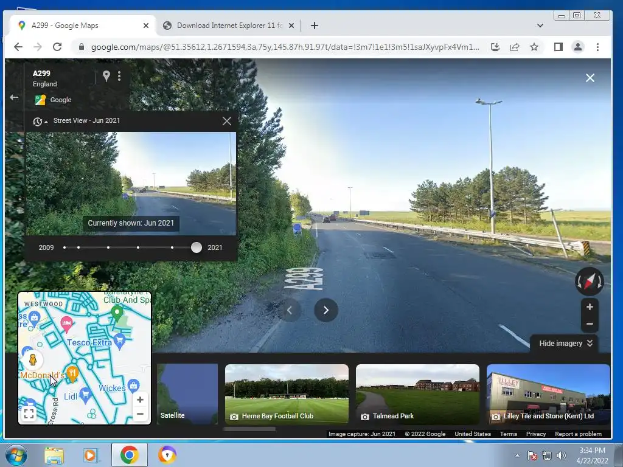Open the Herne Bay Football Club photo
Screen dimensions: 623x467
tap(287, 394)
